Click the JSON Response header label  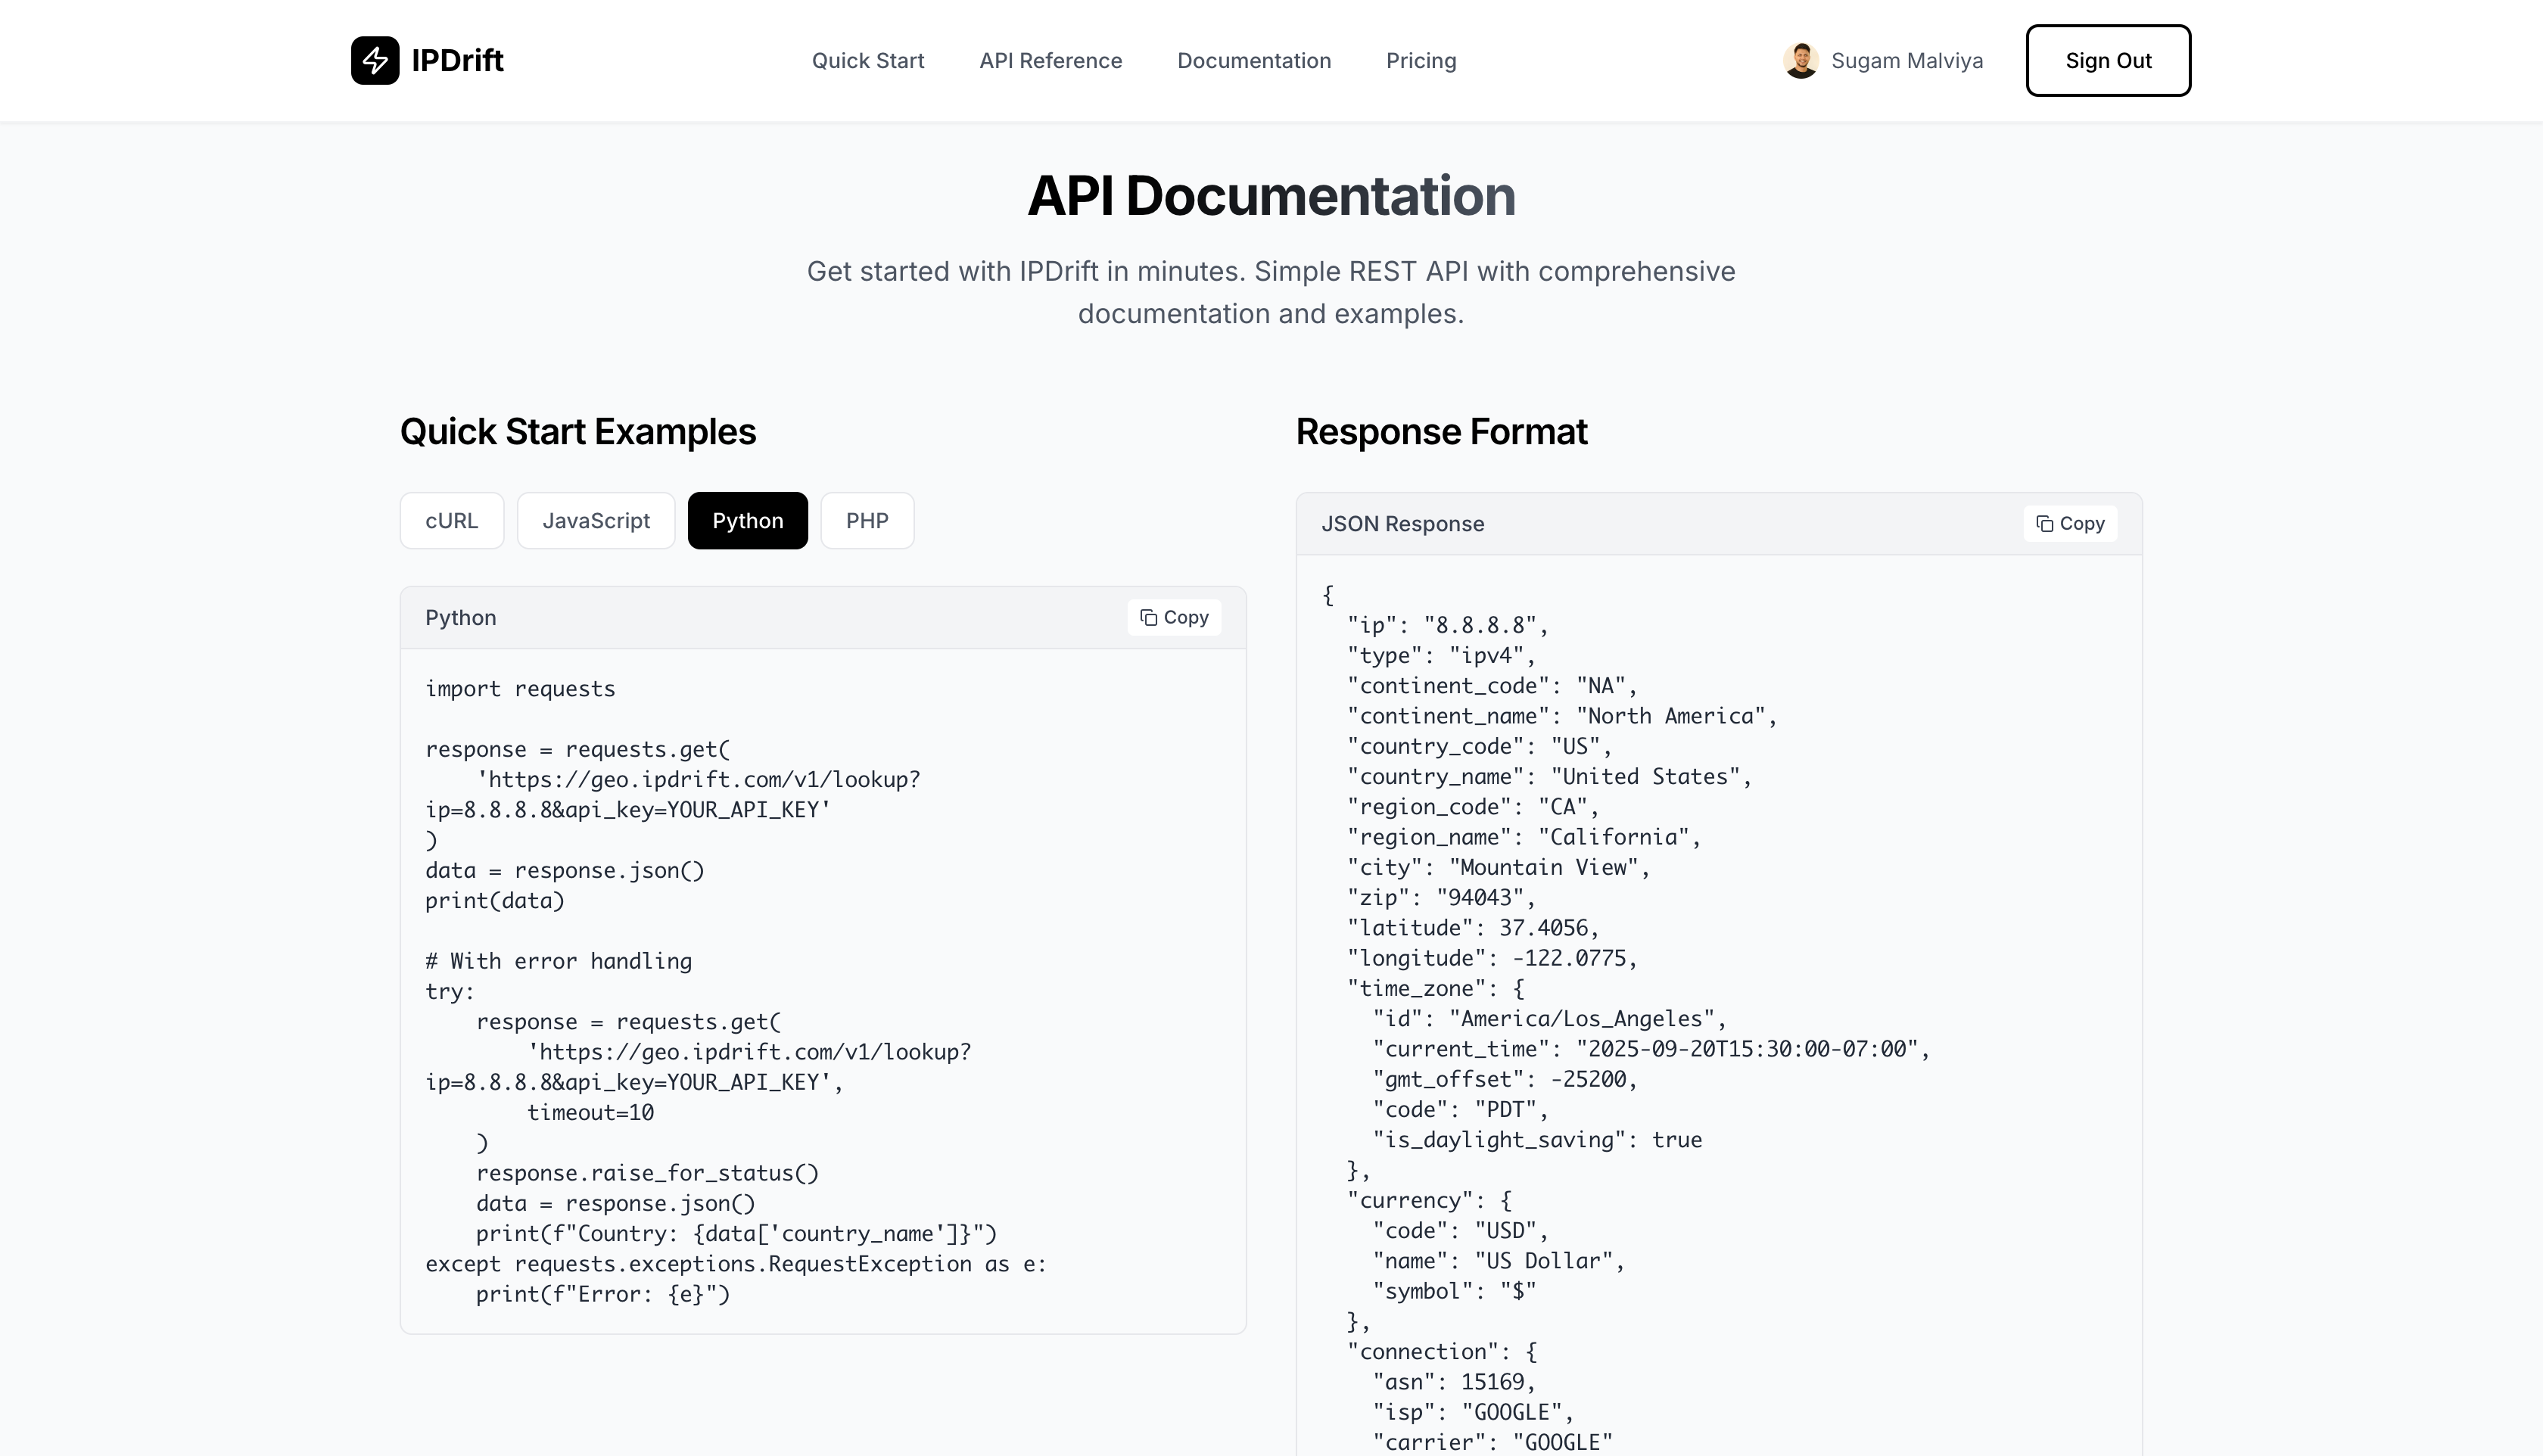click(1402, 524)
